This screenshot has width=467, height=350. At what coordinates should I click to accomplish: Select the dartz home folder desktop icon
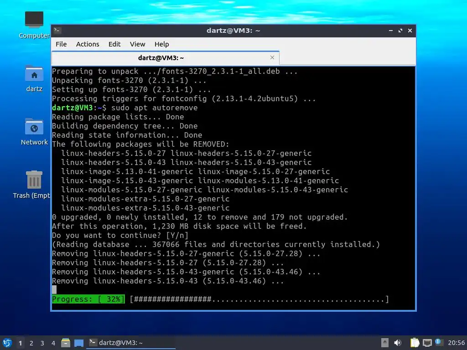34,79
